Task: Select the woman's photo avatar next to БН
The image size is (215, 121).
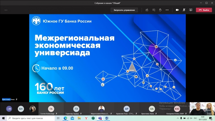Action: tap(33, 109)
